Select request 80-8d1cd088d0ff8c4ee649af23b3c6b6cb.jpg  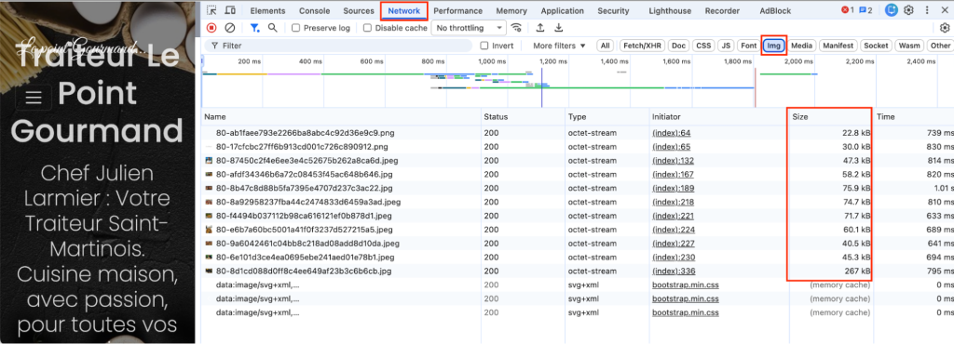[x=304, y=271]
